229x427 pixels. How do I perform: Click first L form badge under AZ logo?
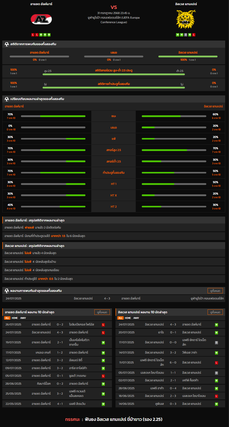[33, 35]
